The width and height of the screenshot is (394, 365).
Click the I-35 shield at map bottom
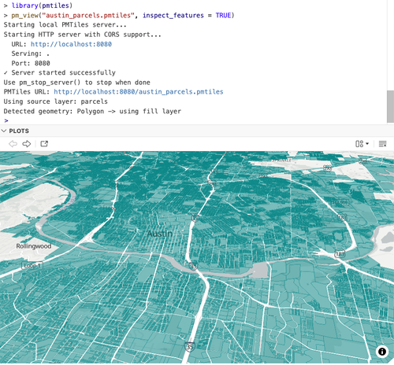pos(189,347)
